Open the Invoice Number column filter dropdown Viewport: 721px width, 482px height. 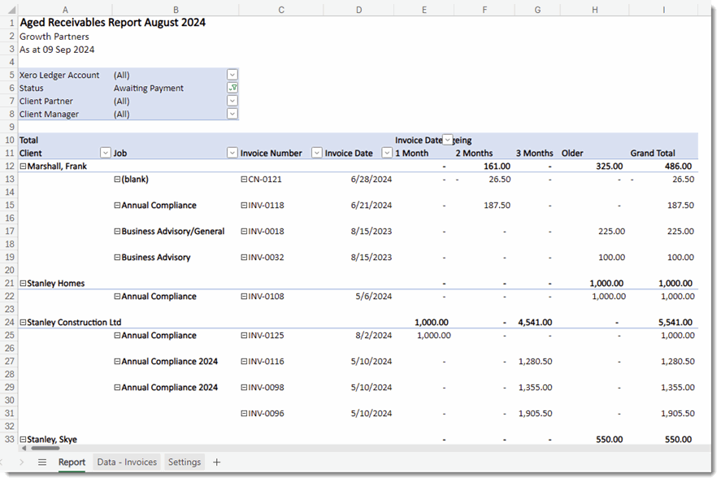(317, 153)
